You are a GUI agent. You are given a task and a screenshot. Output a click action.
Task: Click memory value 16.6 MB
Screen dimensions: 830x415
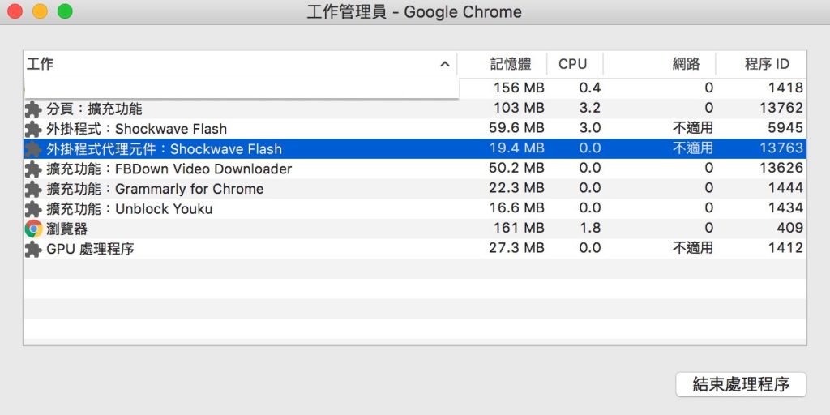(x=516, y=208)
